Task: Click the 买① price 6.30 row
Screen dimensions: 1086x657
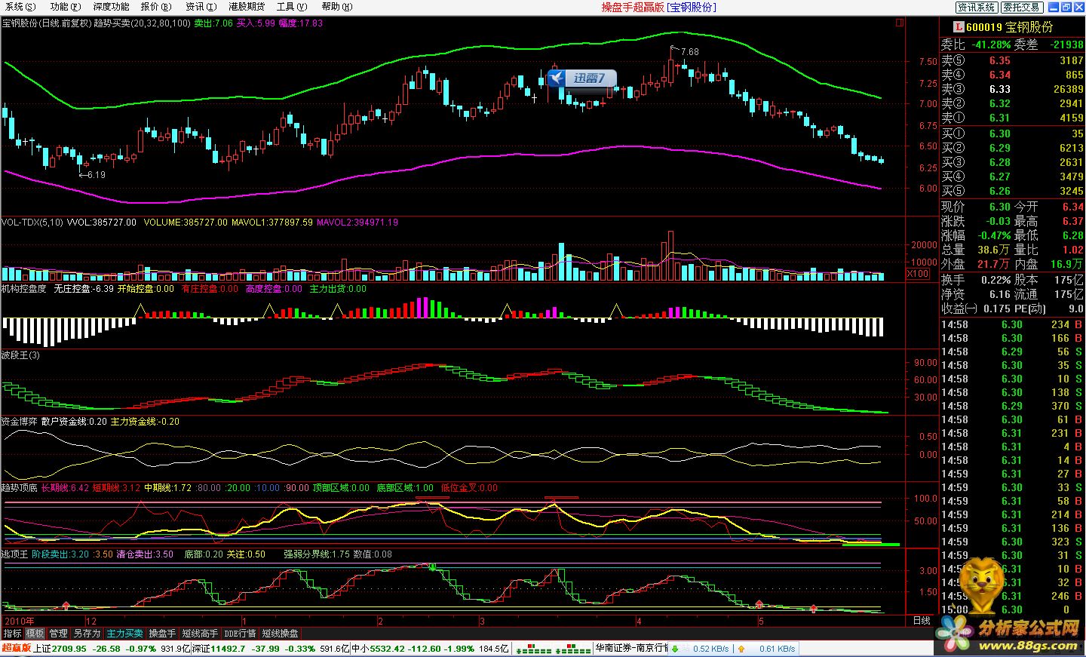Action: (x=1012, y=134)
